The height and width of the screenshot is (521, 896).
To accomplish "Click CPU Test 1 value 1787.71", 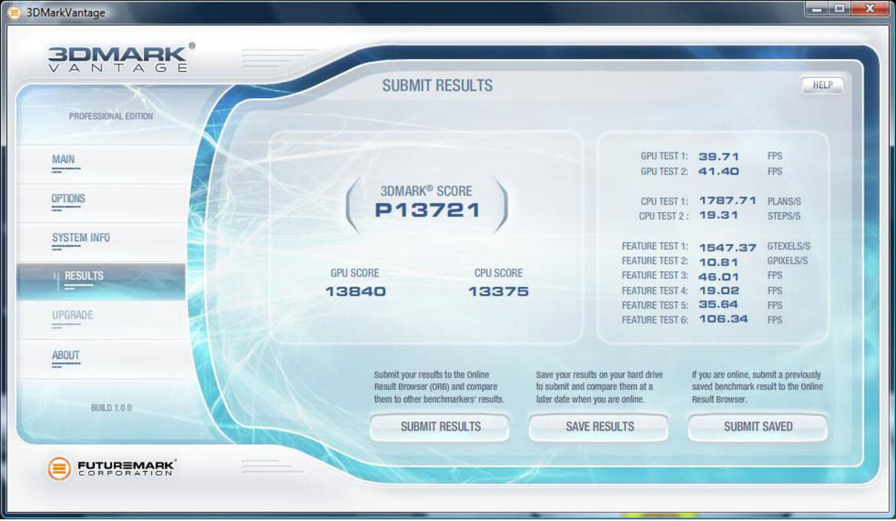I will (x=728, y=201).
